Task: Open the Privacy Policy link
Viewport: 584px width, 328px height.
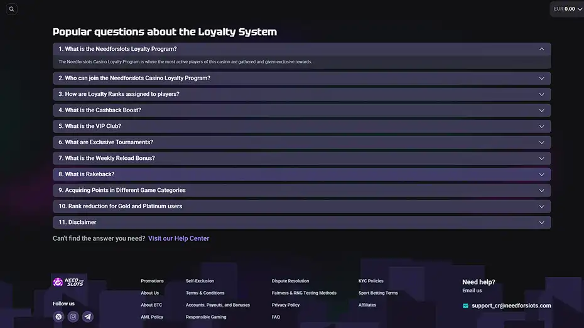Action: [286, 305]
